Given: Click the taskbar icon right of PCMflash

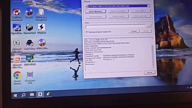Looking at the screenshot, I should [x=48, y=94].
